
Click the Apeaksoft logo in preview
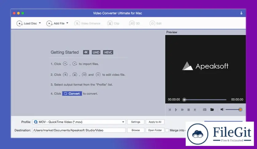pyautogui.click(x=205, y=66)
